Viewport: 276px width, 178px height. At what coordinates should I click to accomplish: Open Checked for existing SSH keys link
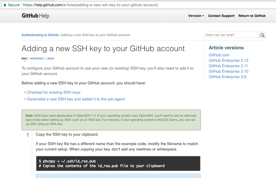click(54, 92)
